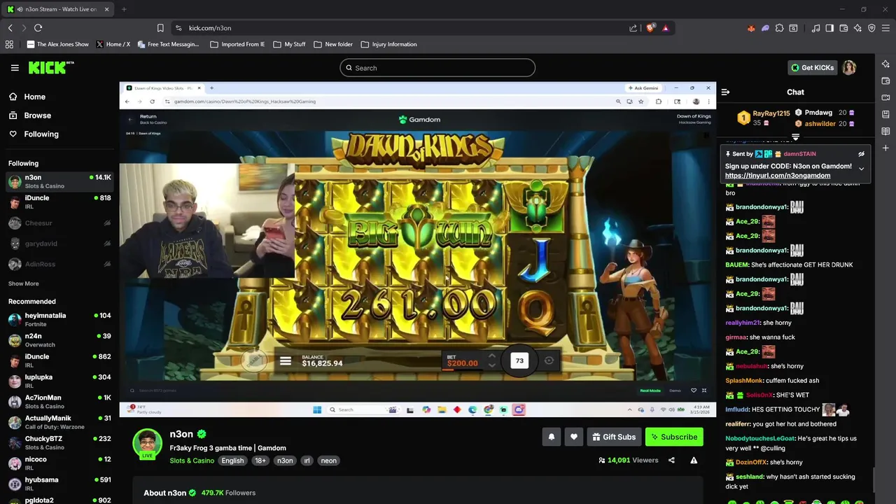Open Browse in Kick sidebar
The image size is (896, 504).
click(x=30, y=115)
